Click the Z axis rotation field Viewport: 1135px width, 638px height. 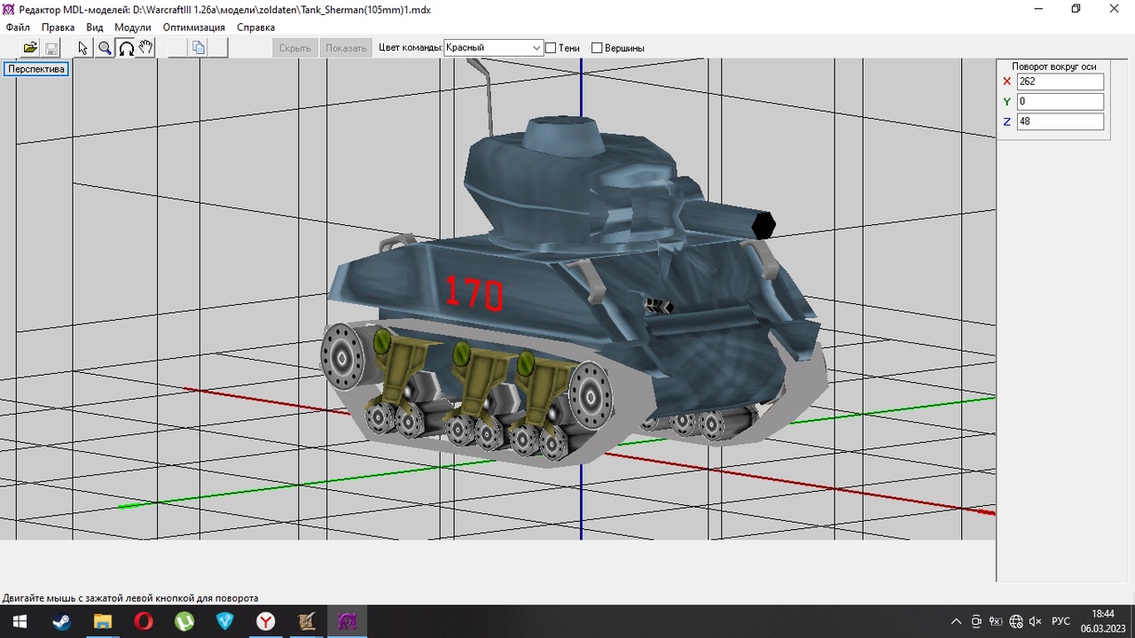pyautogui.click(x=1061, y=121)
